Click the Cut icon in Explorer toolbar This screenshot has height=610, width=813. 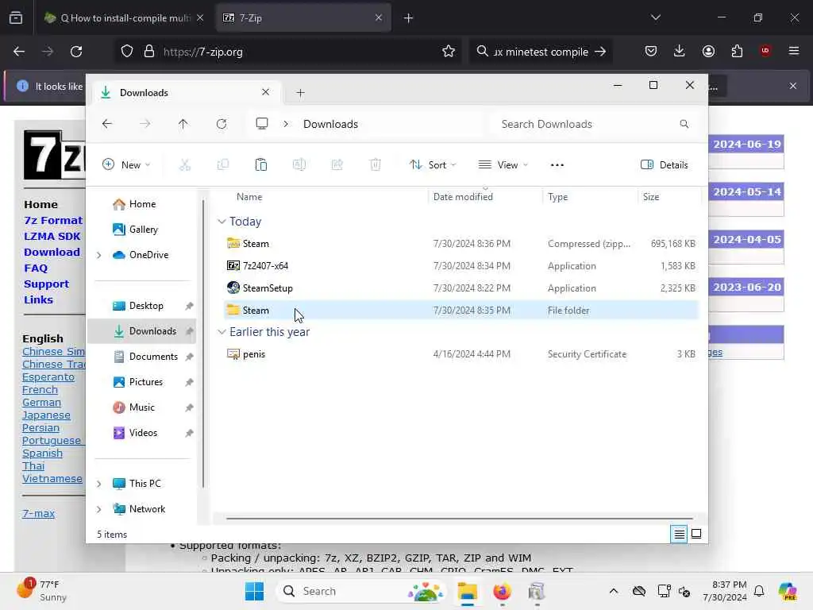pos(184,165)
